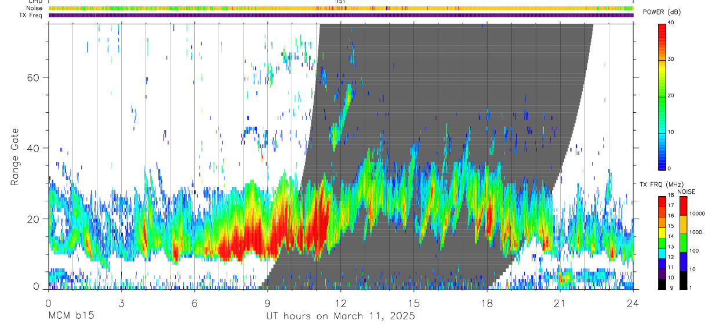Click the 151 CPID value above the plot
The image size is (712, 328).
coord(341,2)
